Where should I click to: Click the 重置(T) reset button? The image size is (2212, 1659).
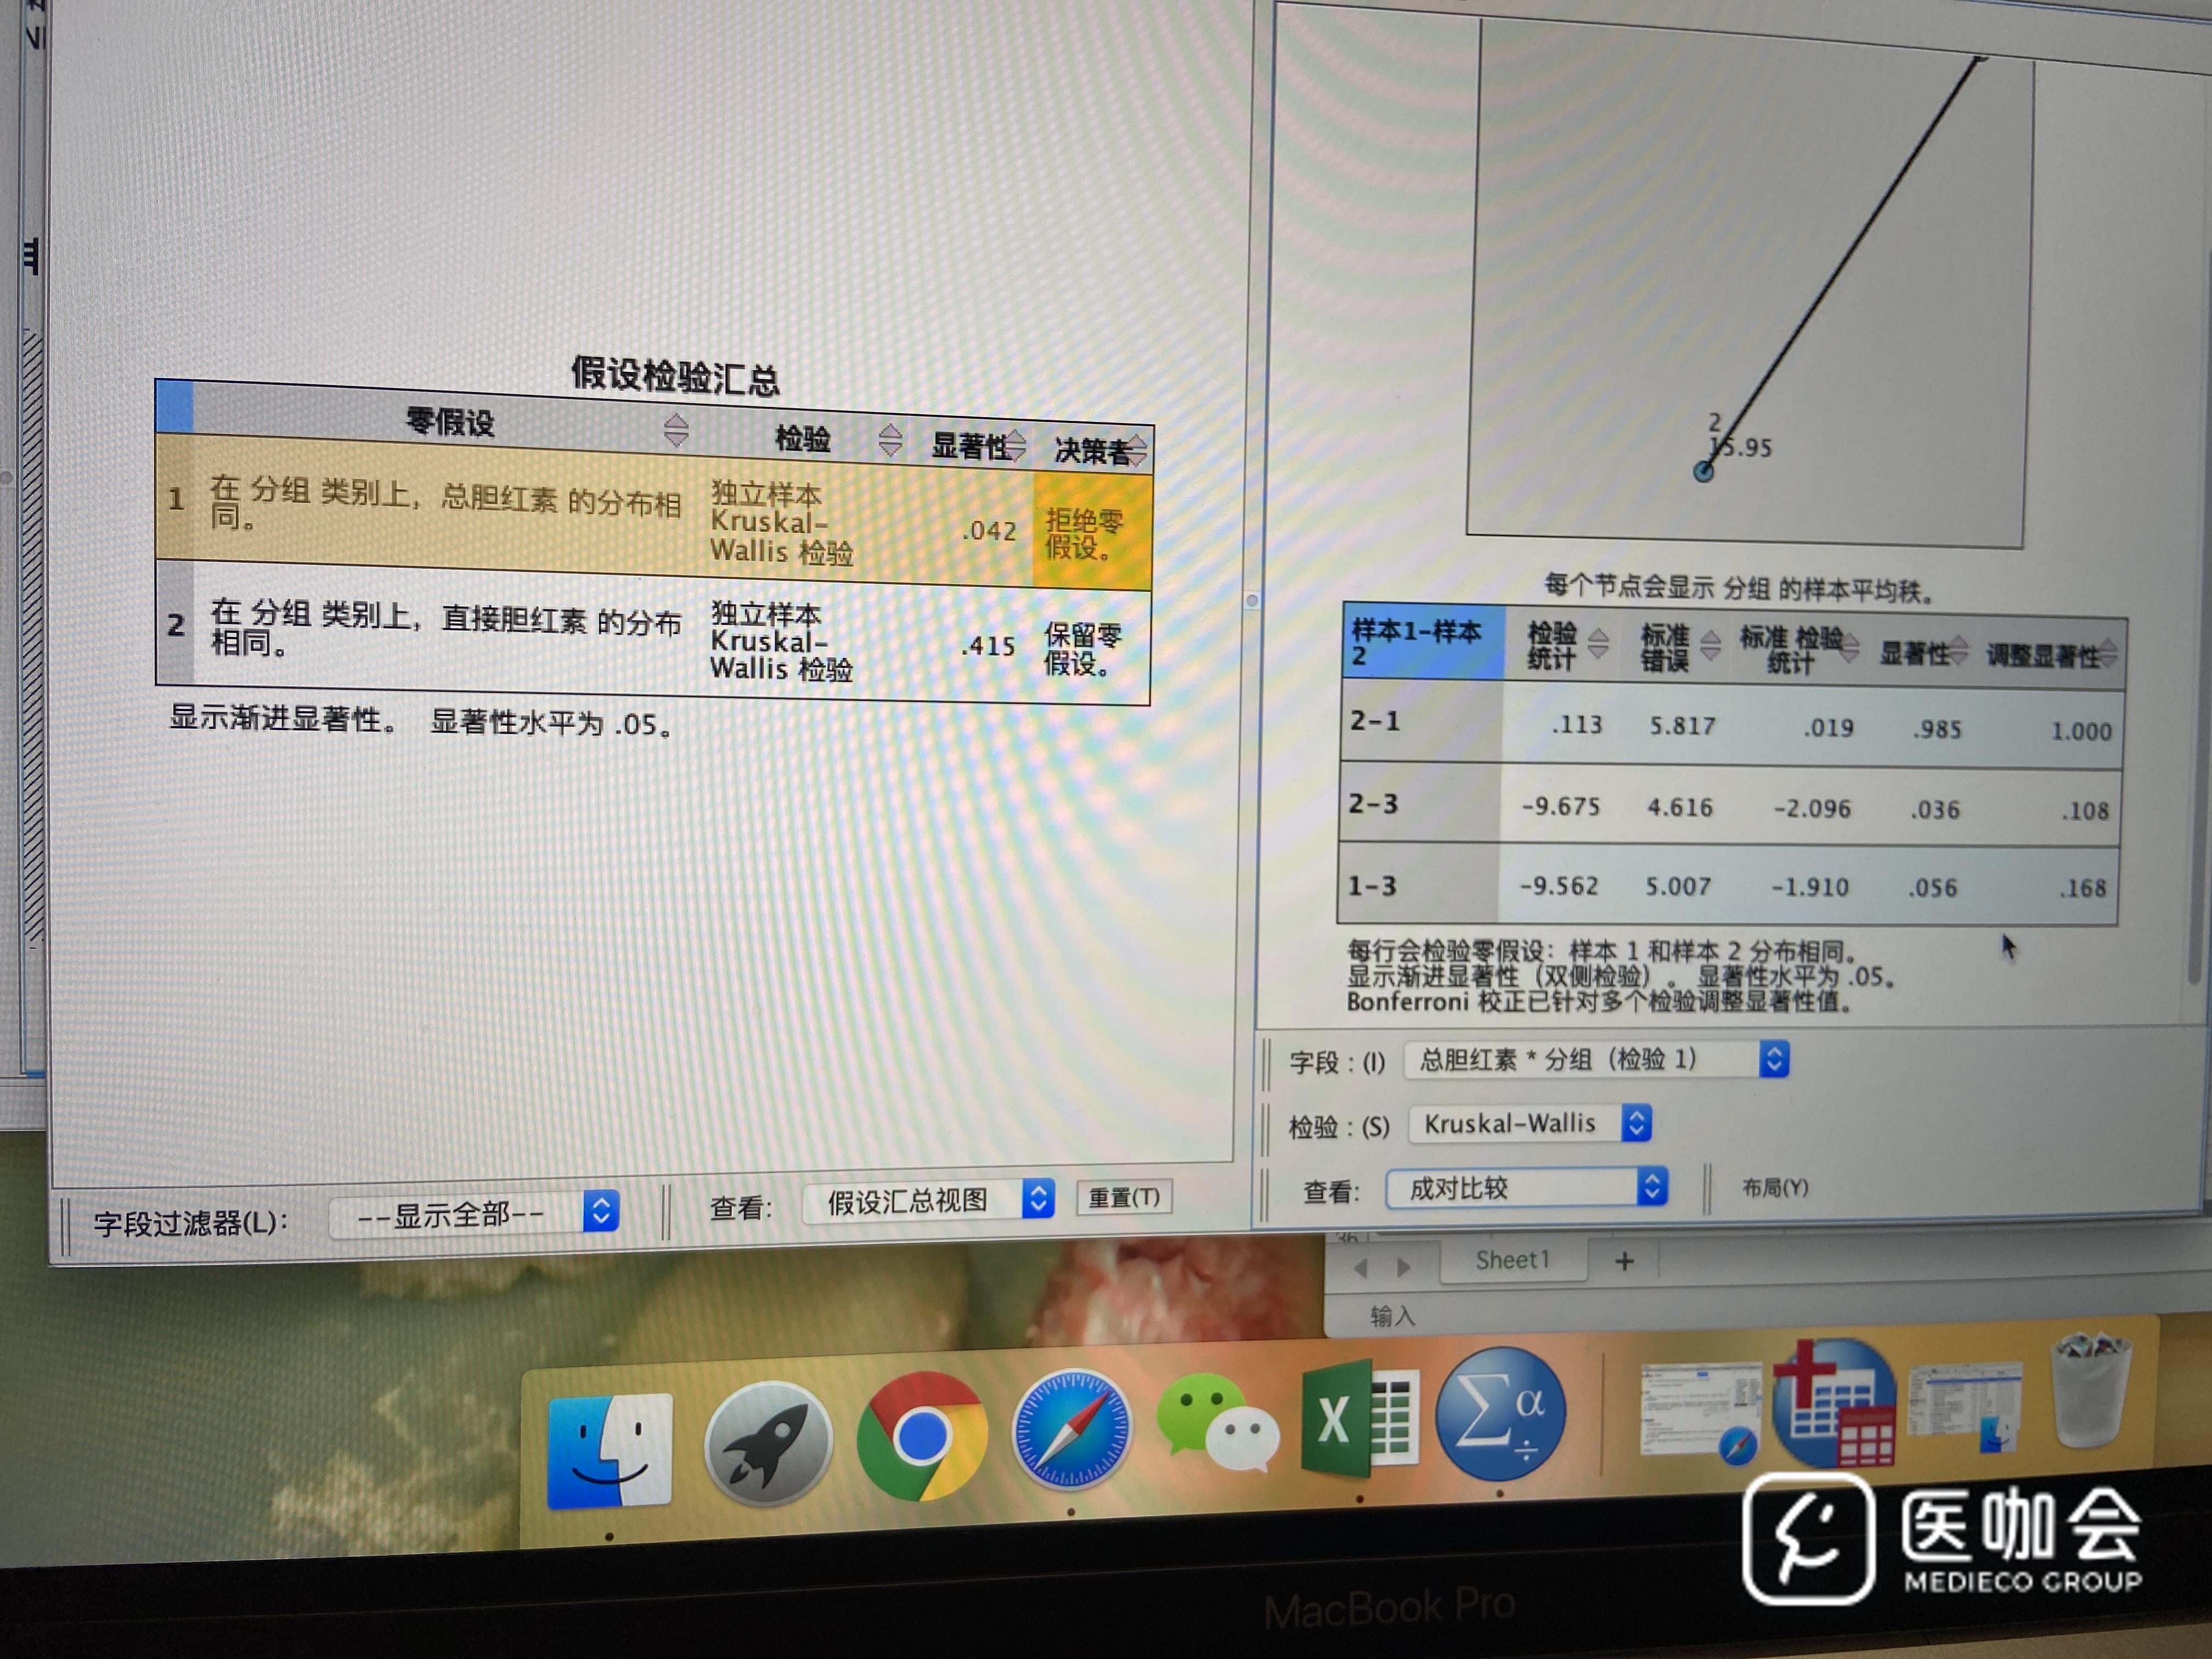pos(1123,1197)
